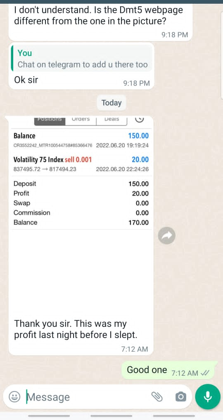This screenshot has height=420, width=223.
Task: Select the Deals tab in the screenshot
Action: pos(111,119)
